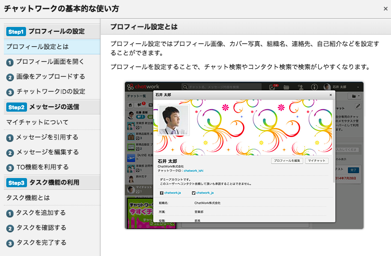Open タスクを追加する step
The image size is (391, 256).
tap(52, 213)
